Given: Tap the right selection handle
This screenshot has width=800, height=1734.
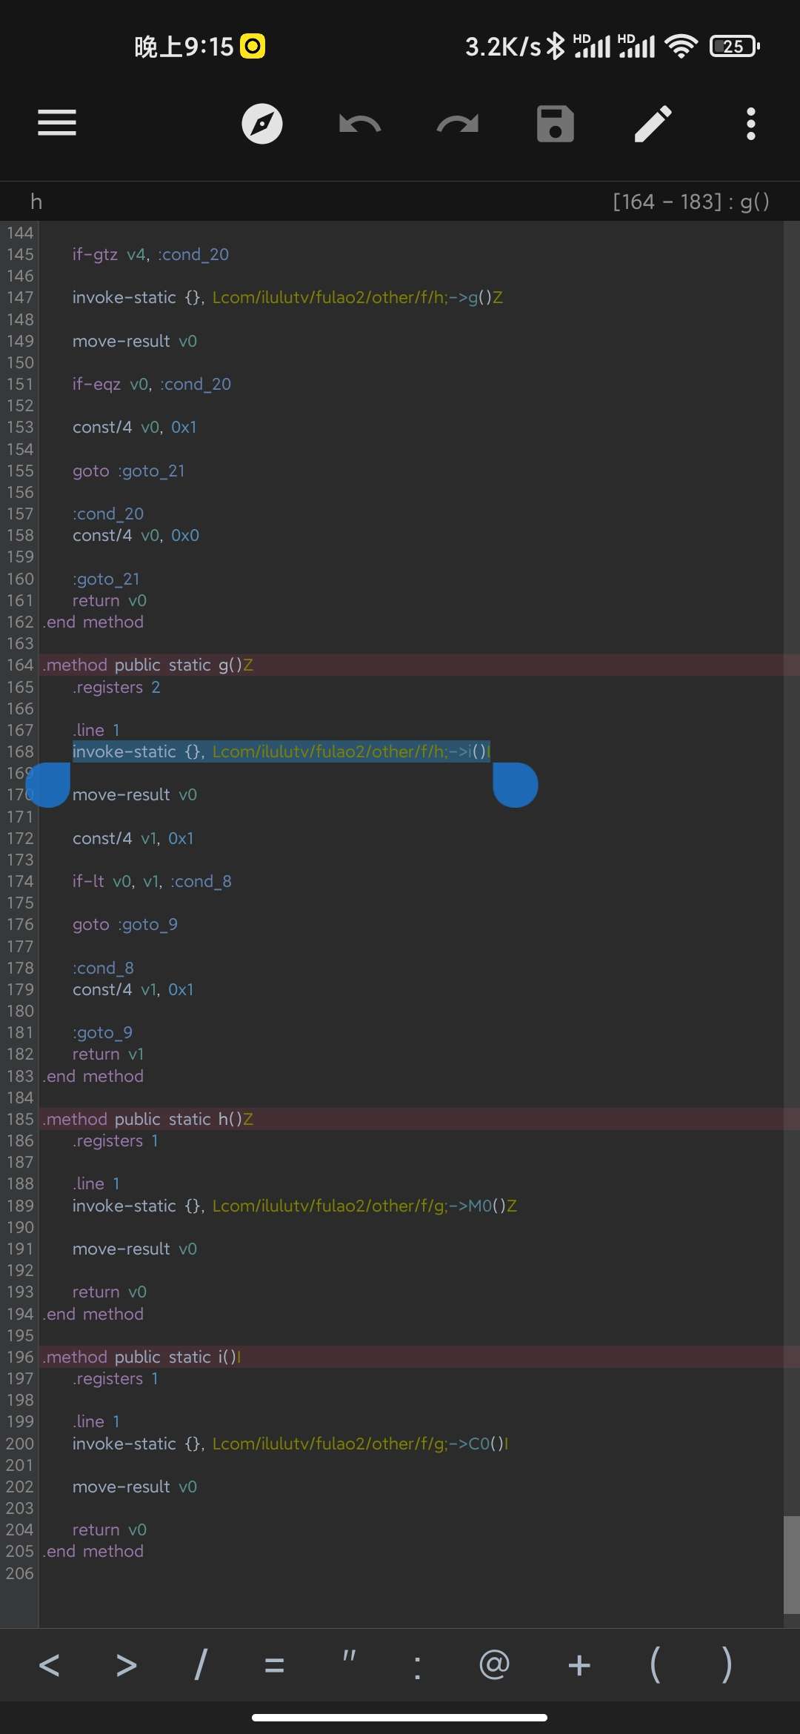Looking at the screenshot, I should [516, 785].
